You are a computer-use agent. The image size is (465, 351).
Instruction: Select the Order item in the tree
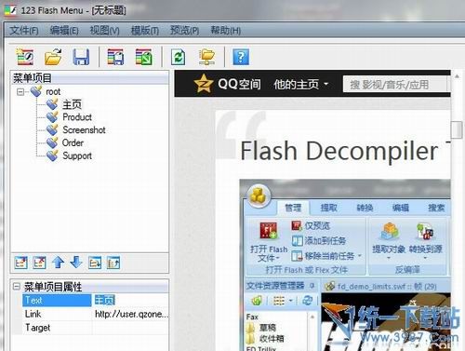(73, 142)
